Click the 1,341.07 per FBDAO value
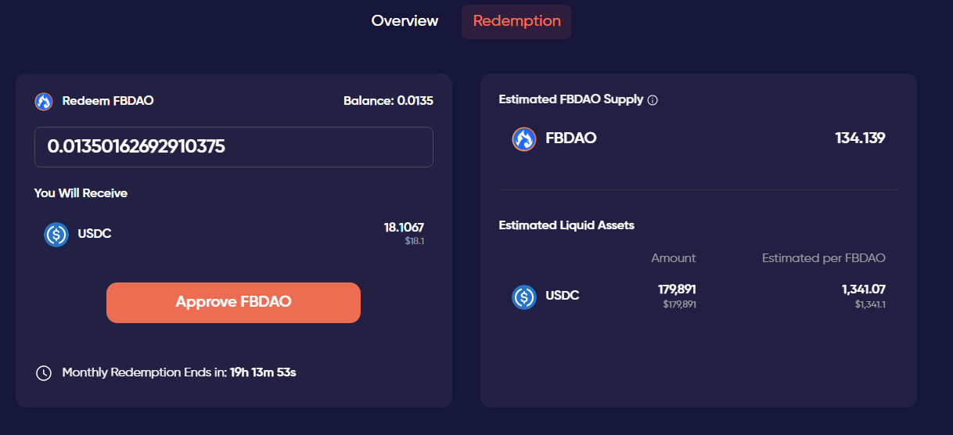This screenshot has height=435, width=953. click(864, 289)
